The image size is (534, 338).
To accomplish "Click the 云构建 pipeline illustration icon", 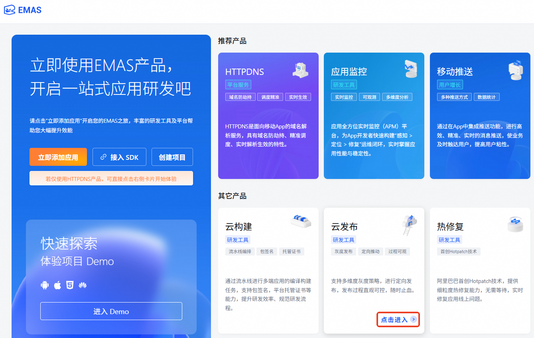I will click(301, 221).
